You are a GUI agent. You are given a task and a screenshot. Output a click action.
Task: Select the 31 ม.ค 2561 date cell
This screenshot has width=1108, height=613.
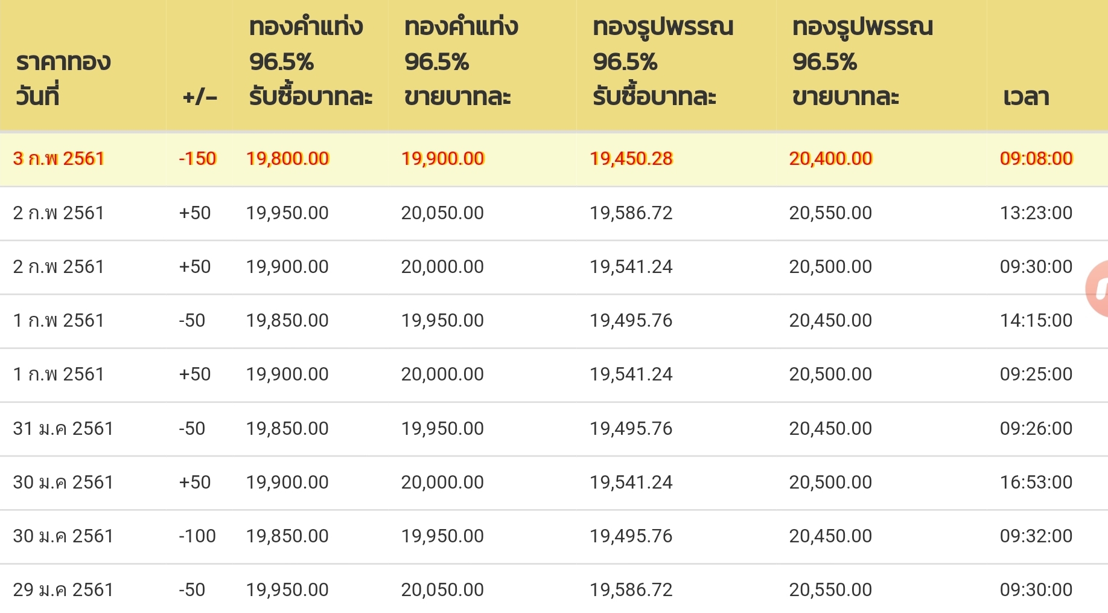(x=63, y=428)
